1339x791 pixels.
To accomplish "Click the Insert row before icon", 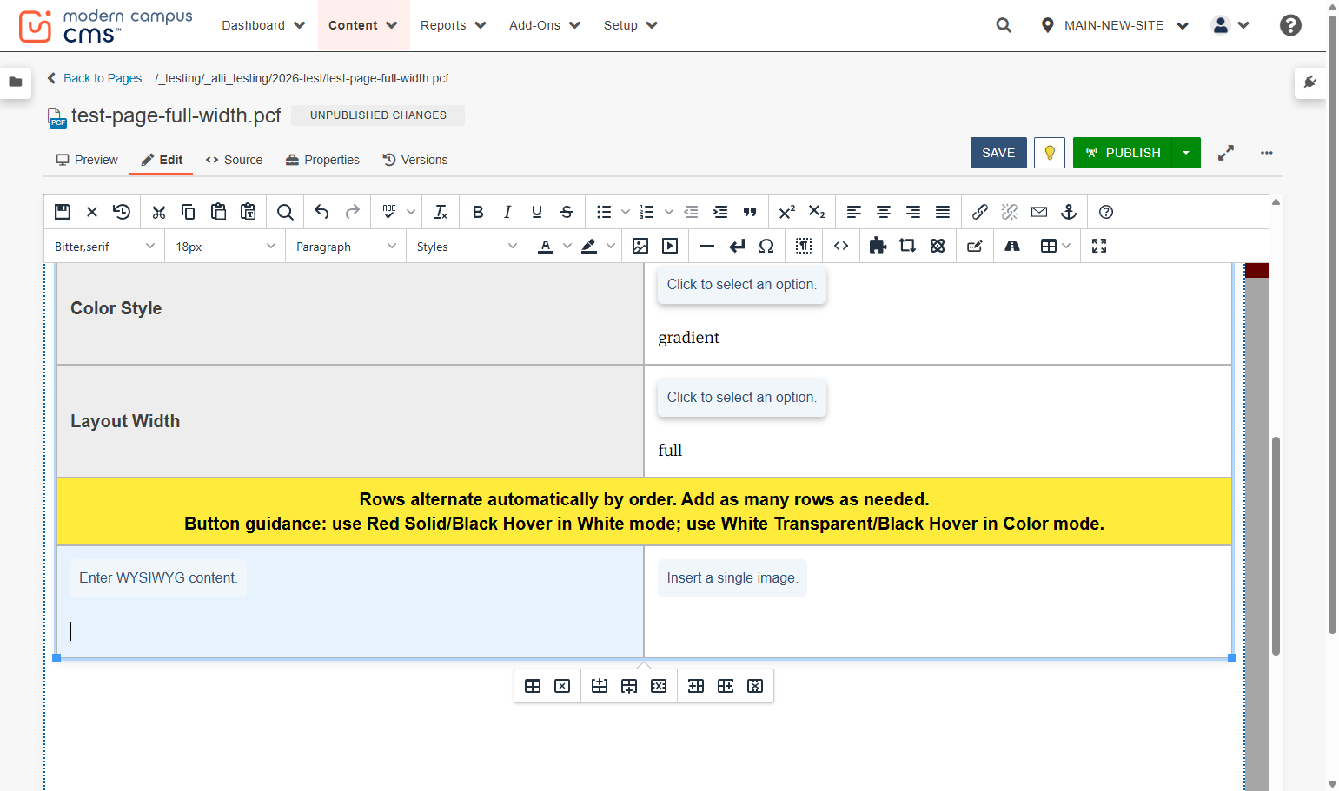I will (600, 686).
